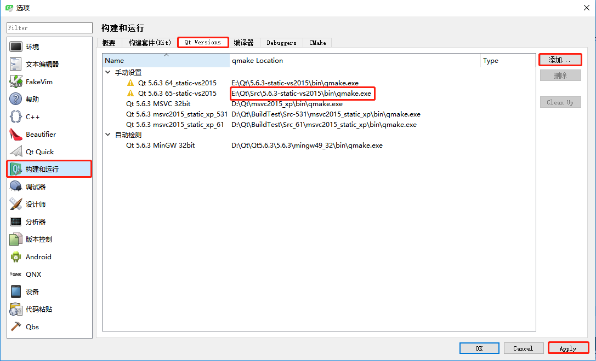Screen dimensions: 596x361
Task: Click the Type column header
Action: [x=508, y=60]
